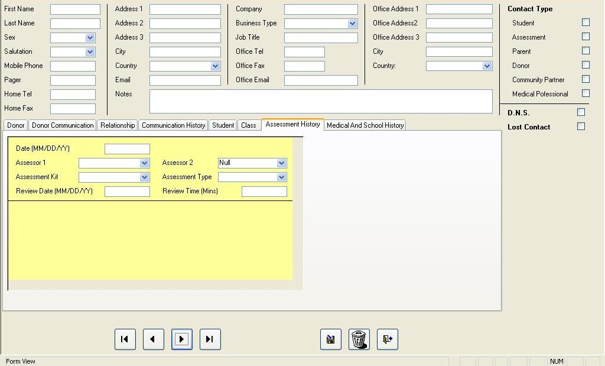Open Medical And School History tab
Screen dimensions: 605x366
point(365,125)
